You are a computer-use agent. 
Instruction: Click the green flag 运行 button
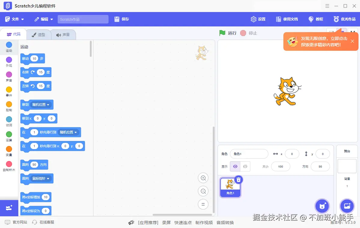(x=227, y=33)
